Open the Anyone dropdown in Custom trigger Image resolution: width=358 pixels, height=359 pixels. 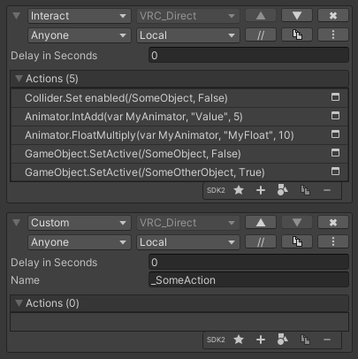[x=80, y=242]
